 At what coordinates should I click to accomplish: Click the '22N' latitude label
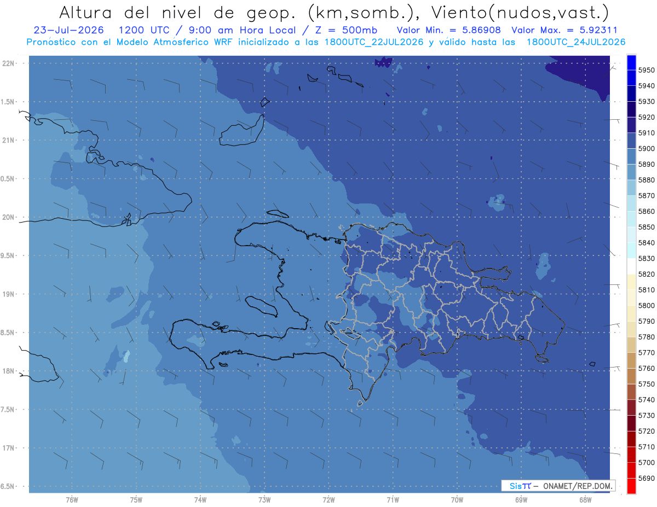pyautogui.click(x=8, y=63)
